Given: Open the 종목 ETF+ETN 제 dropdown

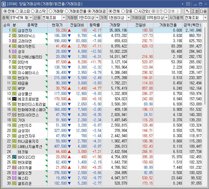Looking at the screenshot, I should [31, 18].
